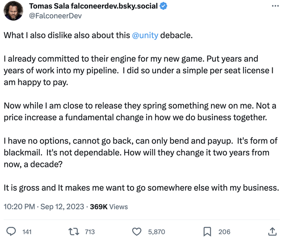Click the Sep 12, 2023 date text
Image resolution: width=286 pixels, height=238 pixels.
(x=62, y=207)
